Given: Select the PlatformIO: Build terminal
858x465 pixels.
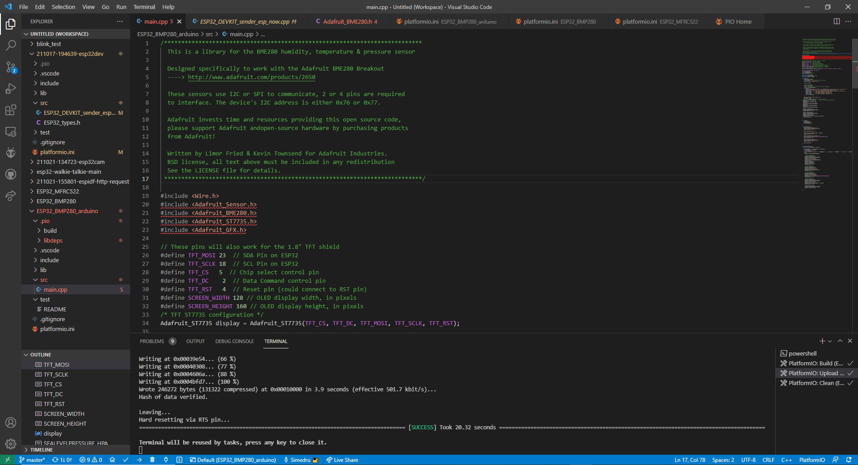Looking at the screenshot, I should point(816,363).
